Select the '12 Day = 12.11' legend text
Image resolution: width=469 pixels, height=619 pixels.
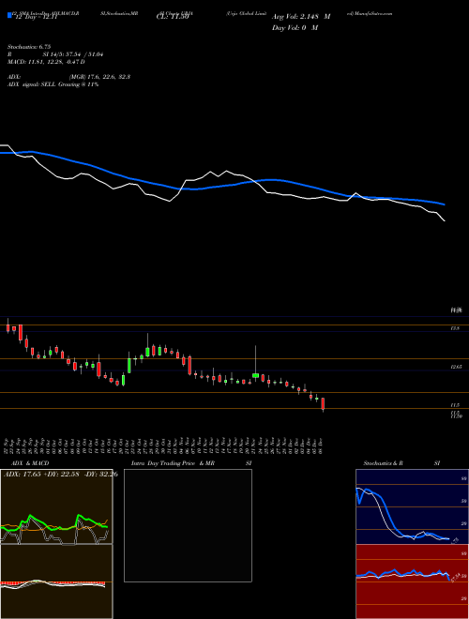point(36,18)
